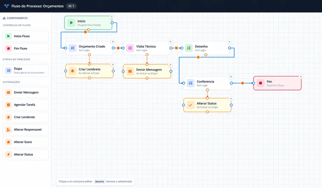This screenshot has width=322, height=188.
Task: Click the bell icon of sidebar Criar Lembrete
Action: [x=9, y=117]
